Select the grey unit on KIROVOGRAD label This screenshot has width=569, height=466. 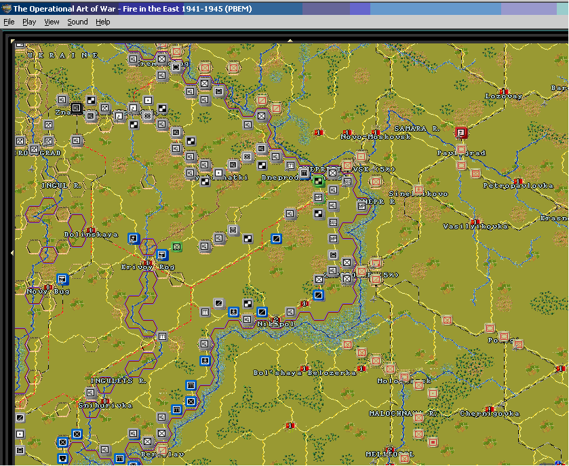click(x=34, y=149)
